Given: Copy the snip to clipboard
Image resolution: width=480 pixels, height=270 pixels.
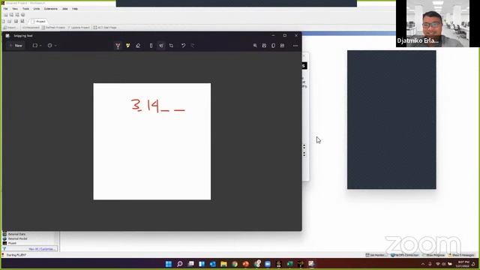Looking at the screenshot, I should coord(273,46).
